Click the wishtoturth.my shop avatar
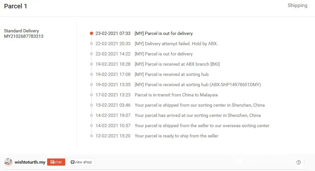The width and height of the screenshot is (315, 171). coord(8,162)
